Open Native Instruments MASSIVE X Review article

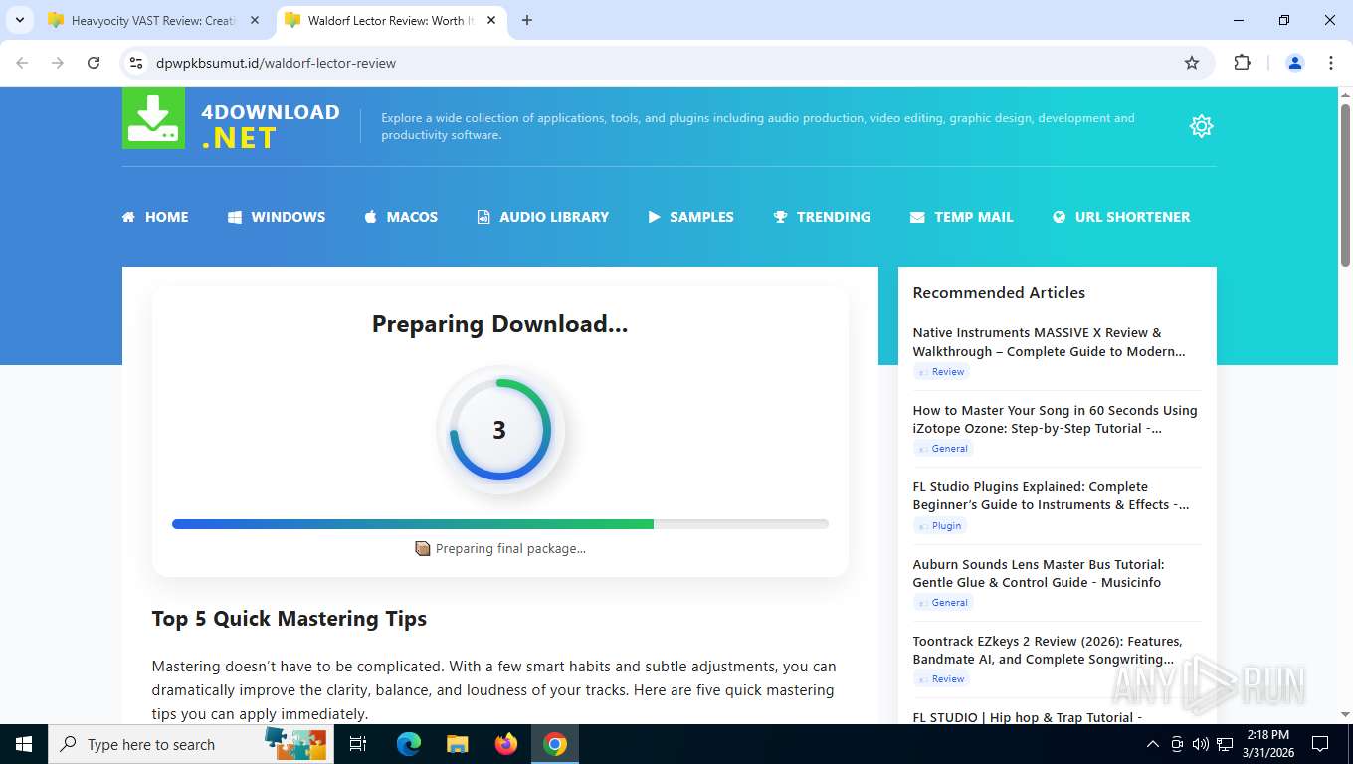point(1049,342)
